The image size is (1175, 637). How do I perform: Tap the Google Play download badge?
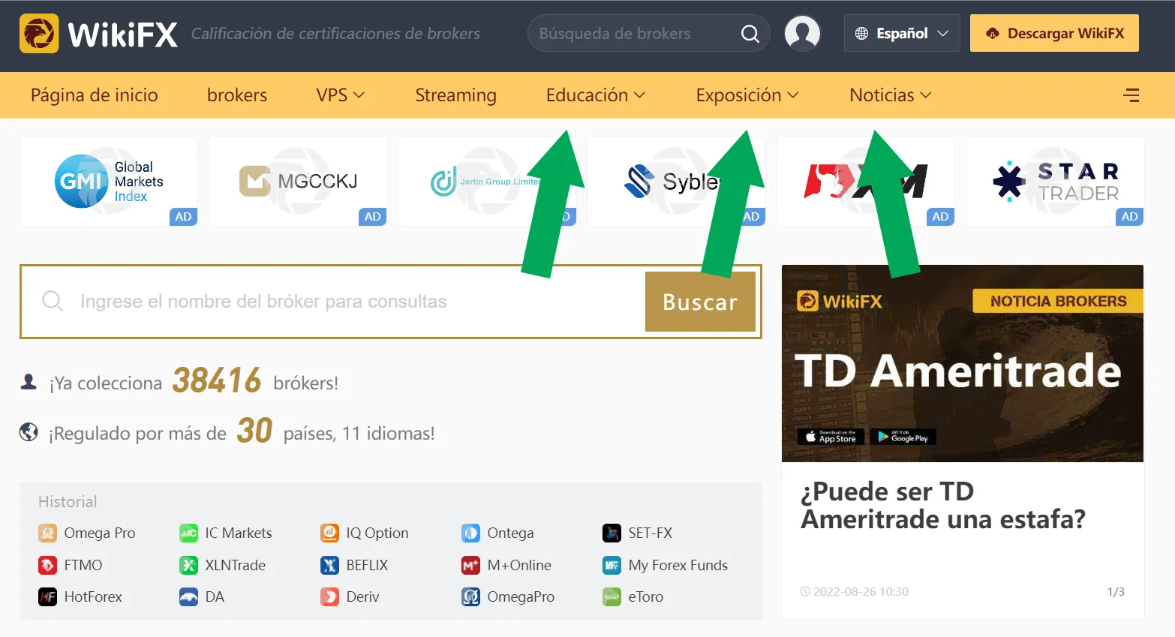coord(903,437)
